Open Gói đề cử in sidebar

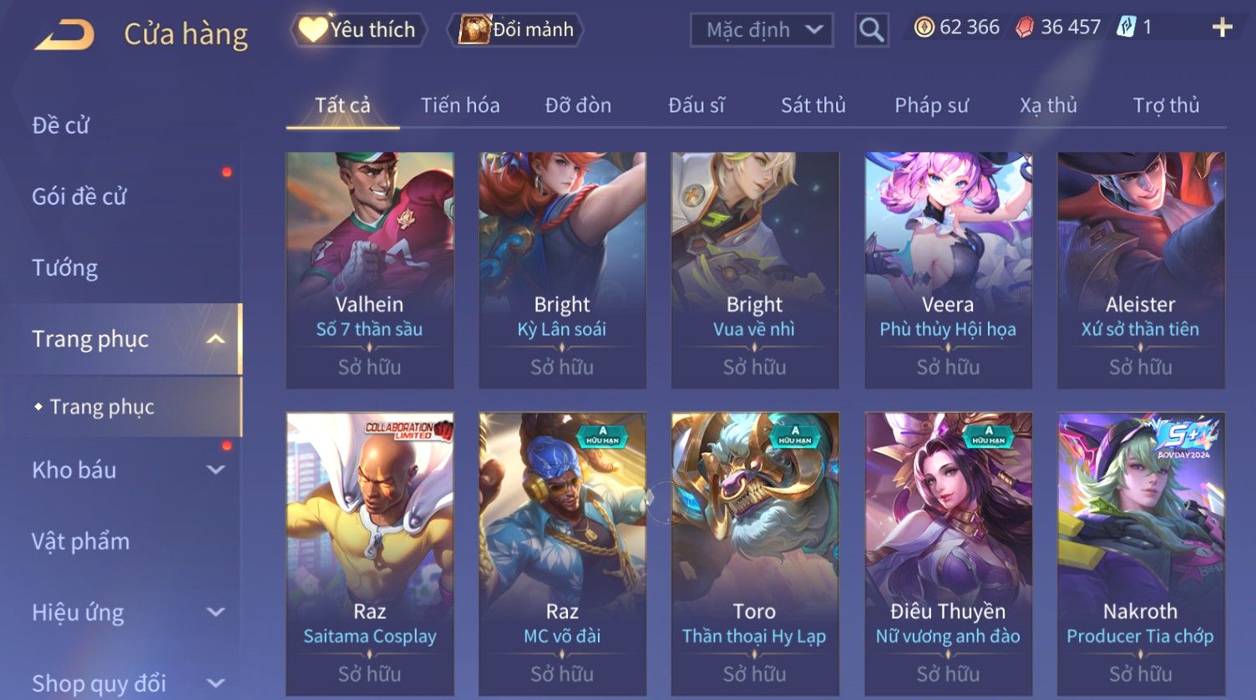point(79,197)
